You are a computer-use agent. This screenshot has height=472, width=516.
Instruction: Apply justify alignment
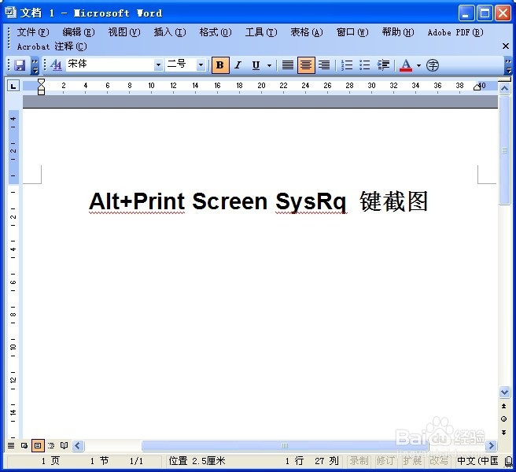(288, 65)
